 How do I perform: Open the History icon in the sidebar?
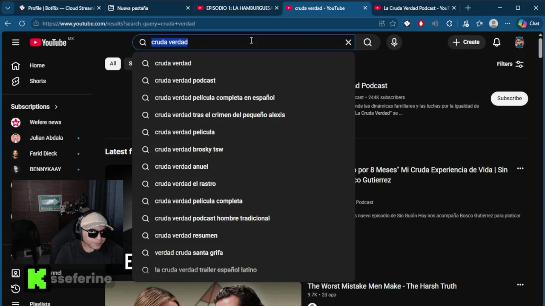click(16, 289)
